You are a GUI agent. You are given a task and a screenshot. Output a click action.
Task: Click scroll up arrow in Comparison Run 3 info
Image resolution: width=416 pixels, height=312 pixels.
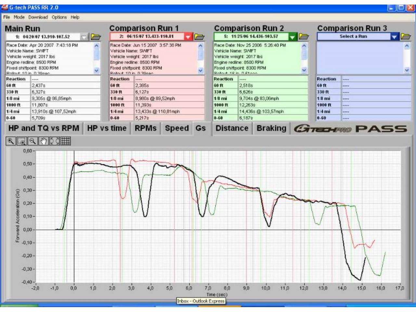tap(407, 46)
